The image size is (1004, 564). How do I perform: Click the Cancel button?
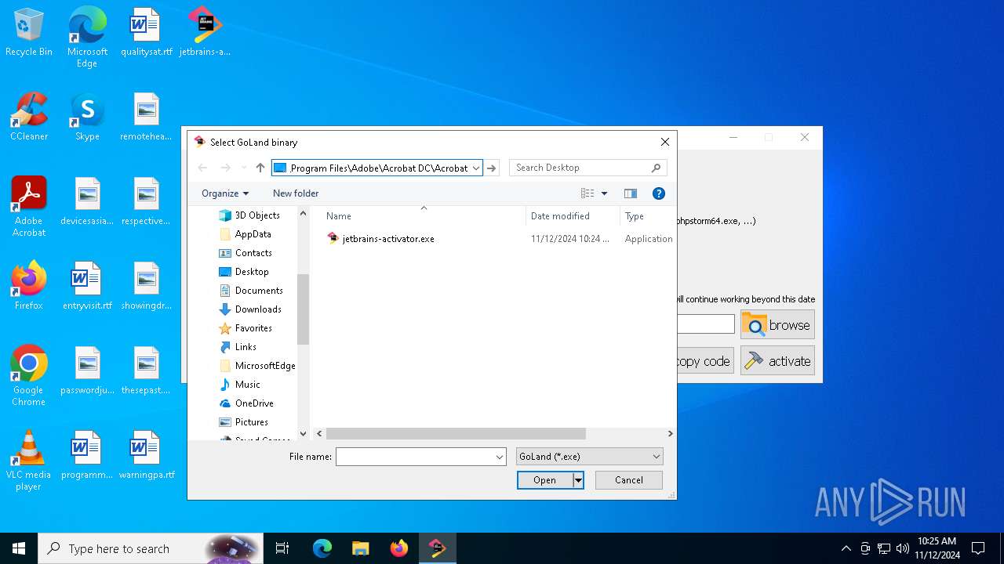click(629, 480)
